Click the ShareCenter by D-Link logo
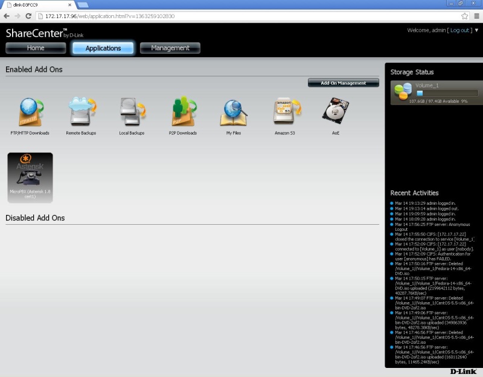Image resolution: width=483 pixels, height=377 pixels. point(44,33)
